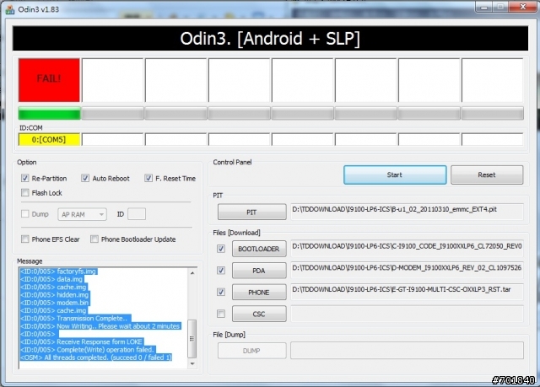Close the Odin3 window
Viewport: 540px width, 387px height.
(523, 7)
